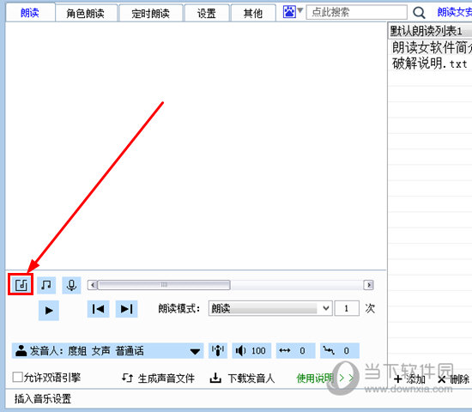Click the 朗读女 link at top right
Screen dimensions: 472x412
tap(454, 12)
